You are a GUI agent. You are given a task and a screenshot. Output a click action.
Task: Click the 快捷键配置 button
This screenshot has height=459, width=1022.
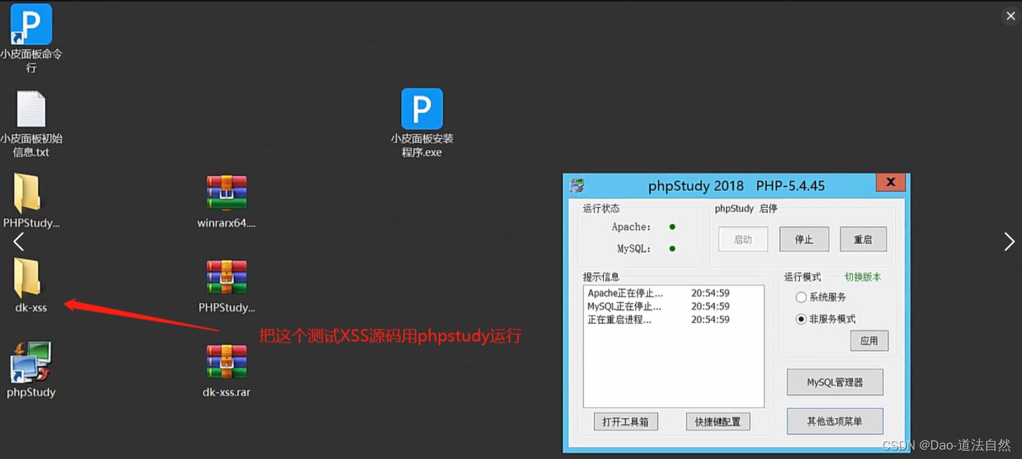click(718, 421)
